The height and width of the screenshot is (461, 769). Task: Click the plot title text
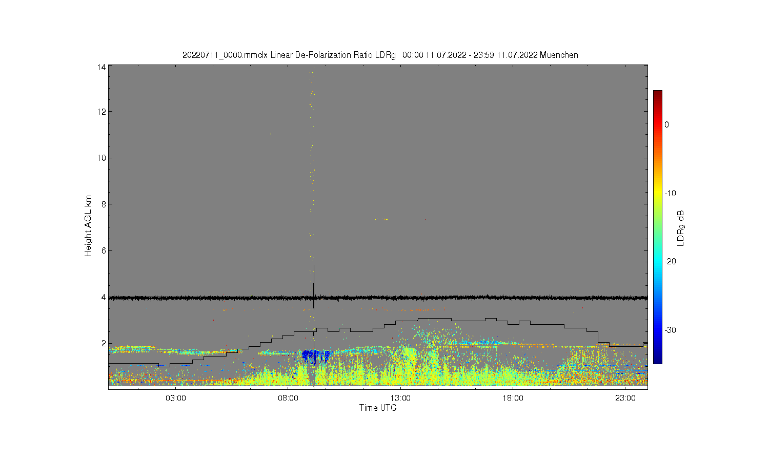tap(380, 55)
